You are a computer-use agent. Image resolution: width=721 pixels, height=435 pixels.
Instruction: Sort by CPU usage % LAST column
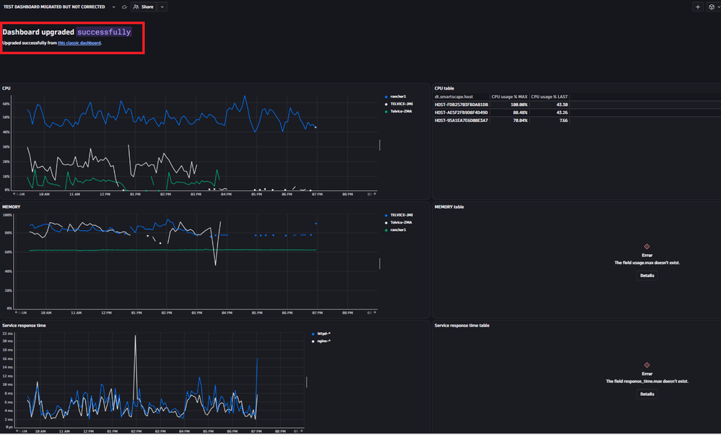pyautogui.click(x=549, y=97)
